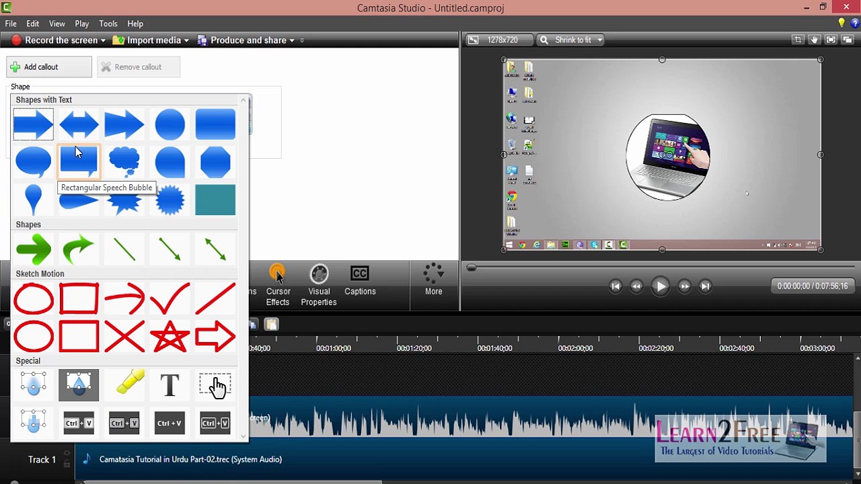Viewport: 861px width, 484px height.
Task: Select the yellow highlighter special callout
Action: pos(129,382)
